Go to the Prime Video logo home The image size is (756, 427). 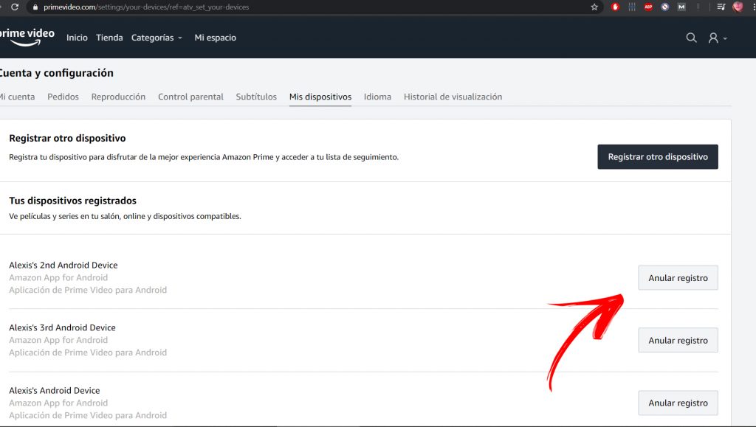pos(27,37)
